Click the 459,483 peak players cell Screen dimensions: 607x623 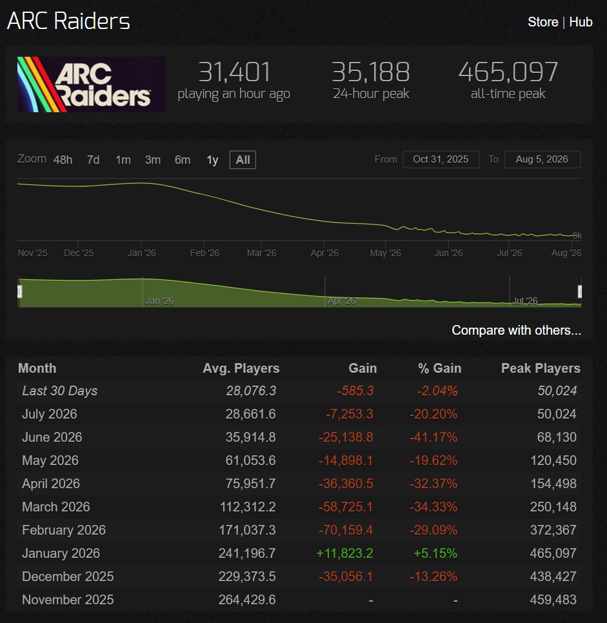[553, 600]
